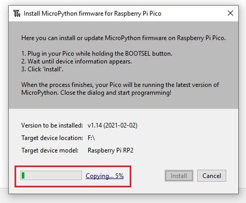
Task: Open the 'Copying... 5%' progress link
Action: [x=105, y=176]
